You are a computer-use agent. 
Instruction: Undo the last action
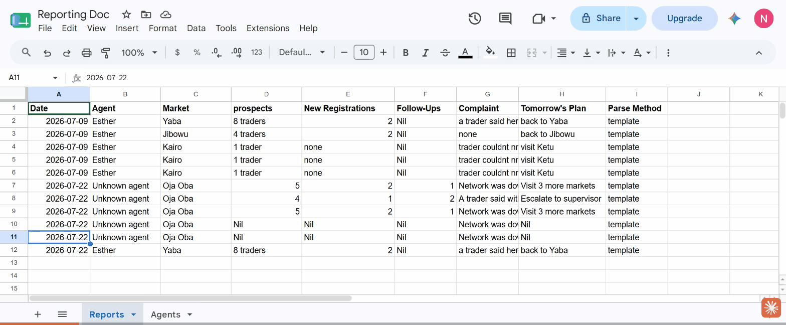point(47,52)
